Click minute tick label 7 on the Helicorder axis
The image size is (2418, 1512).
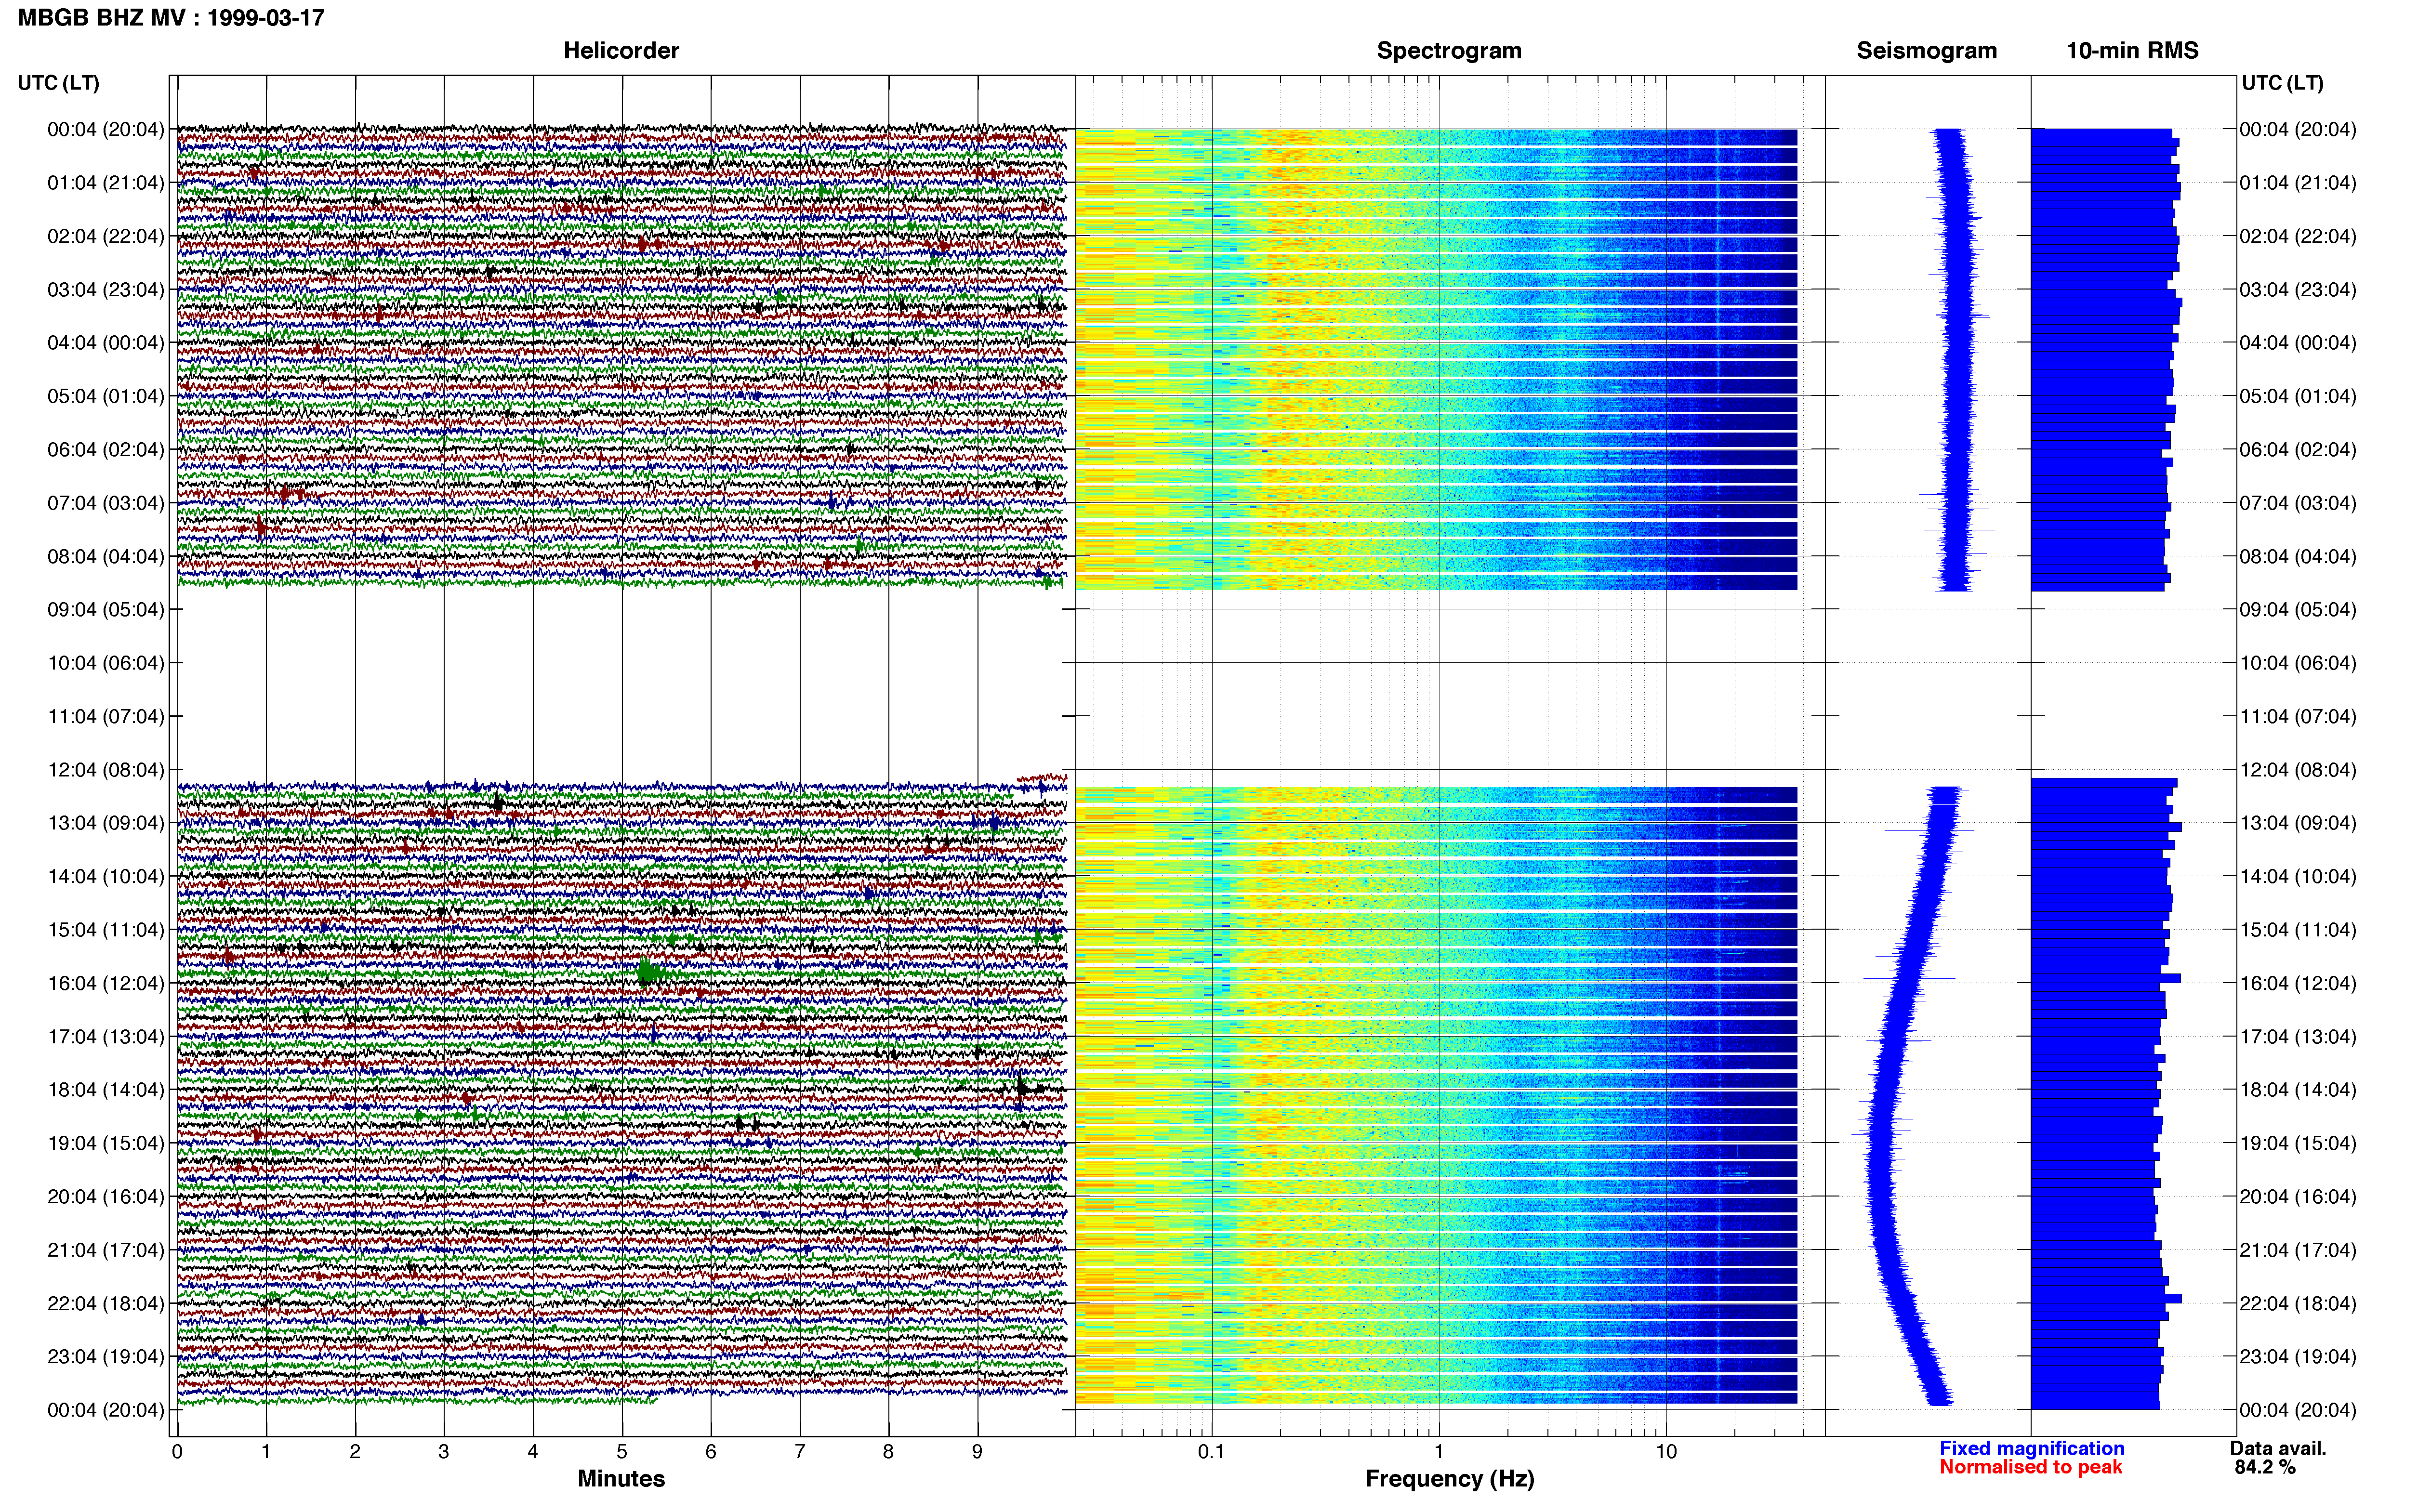(800, 1451)
